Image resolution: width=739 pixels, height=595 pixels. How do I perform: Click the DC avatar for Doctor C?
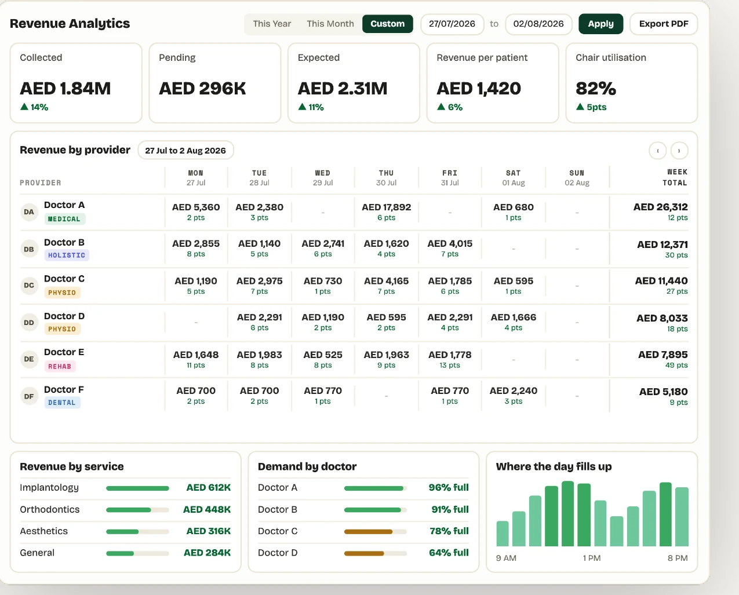pos(29,286)
